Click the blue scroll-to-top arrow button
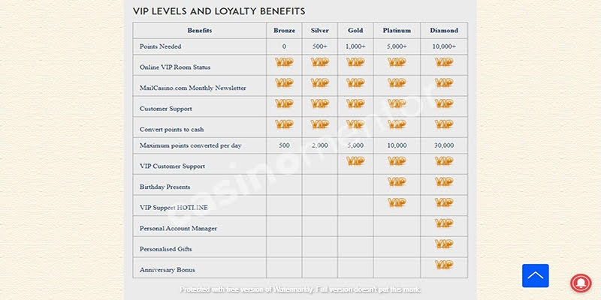The height and width of the screenshot is (300, 601). 536,276
